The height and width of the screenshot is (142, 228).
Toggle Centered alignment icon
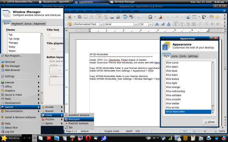182,24
